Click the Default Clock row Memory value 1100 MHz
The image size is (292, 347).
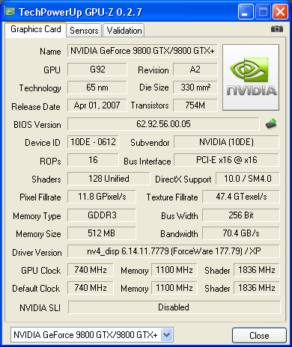pyautogui.click(x=174, y=288)
